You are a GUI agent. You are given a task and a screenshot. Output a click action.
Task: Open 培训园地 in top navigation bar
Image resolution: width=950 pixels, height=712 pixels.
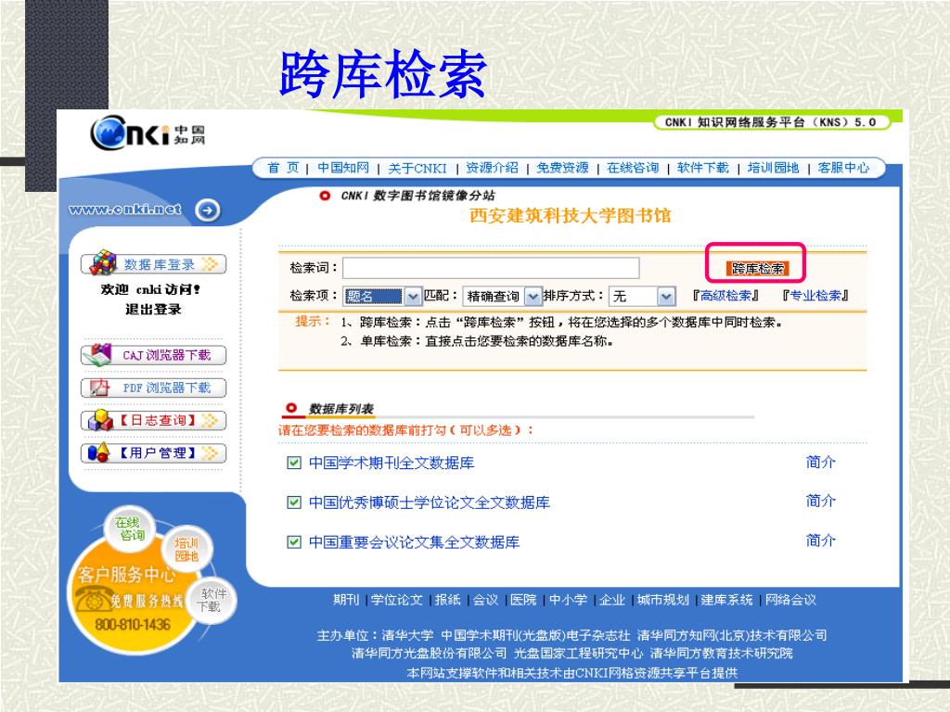773,168
